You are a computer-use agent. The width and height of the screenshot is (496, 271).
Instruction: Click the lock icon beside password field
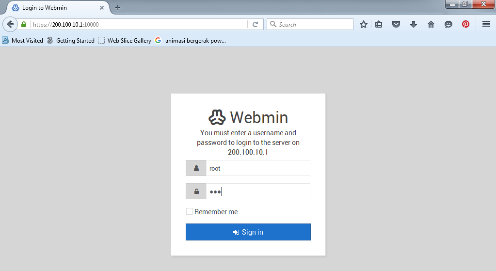coord(196,191)
